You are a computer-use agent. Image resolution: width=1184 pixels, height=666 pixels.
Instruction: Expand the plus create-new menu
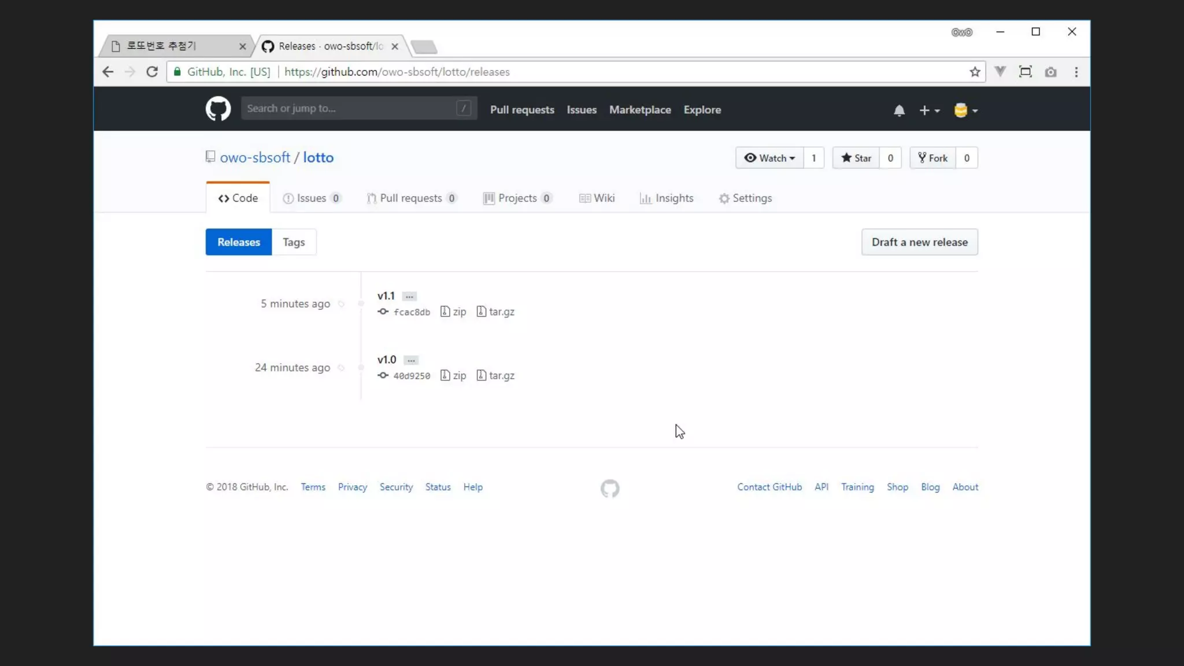(x=929, y=110)
